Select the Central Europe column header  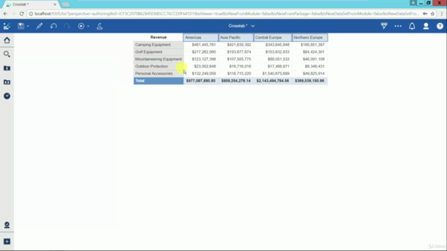pos(272,38)
